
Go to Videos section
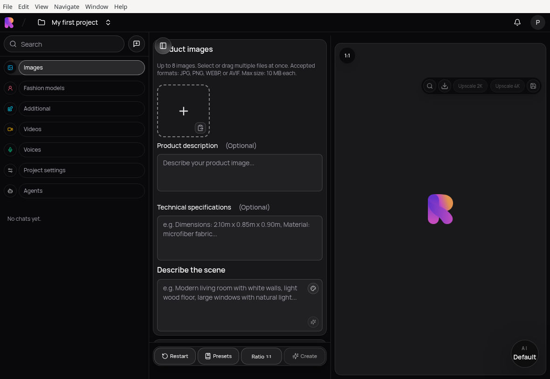click(x=82, y=129)
